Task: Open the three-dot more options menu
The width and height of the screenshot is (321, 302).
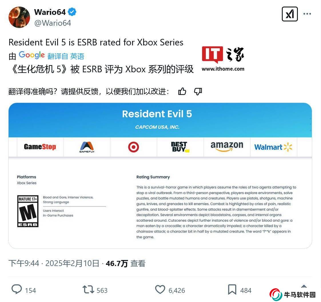Action: click(307, 14)
